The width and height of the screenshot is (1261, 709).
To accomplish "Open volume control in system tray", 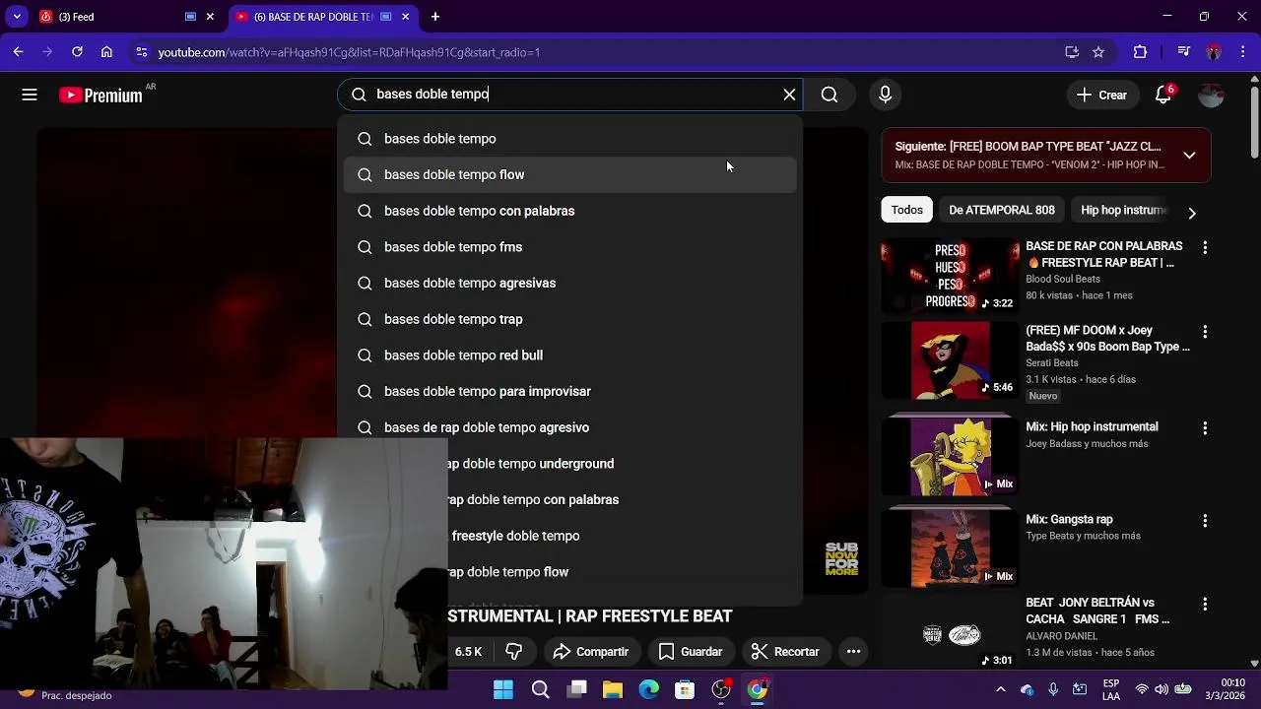I will pyautogui.click(x=1162, y=689).
